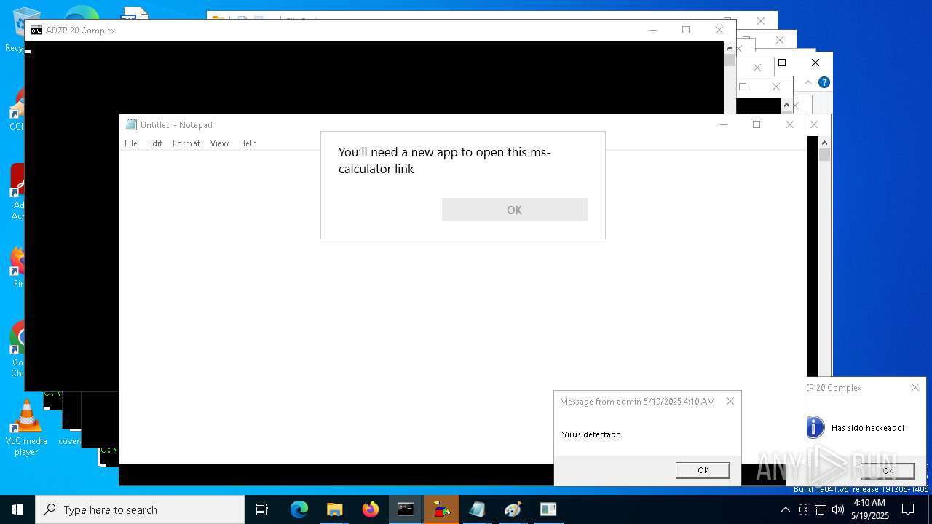Switch to Notepad taskbar icon
This screenshot has height=524, width=932.
[477, 509]
